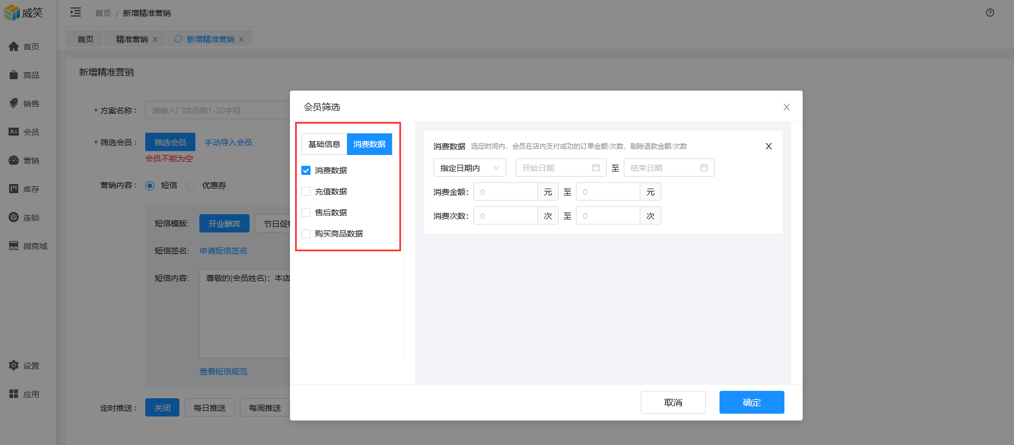Click the 首页 home icon in sidebar
The image size is (1014, 445).
tap(14, 46)
